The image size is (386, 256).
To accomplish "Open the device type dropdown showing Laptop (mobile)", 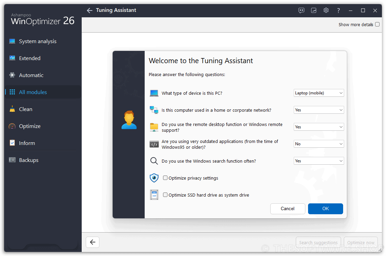I will click(319, 93).
